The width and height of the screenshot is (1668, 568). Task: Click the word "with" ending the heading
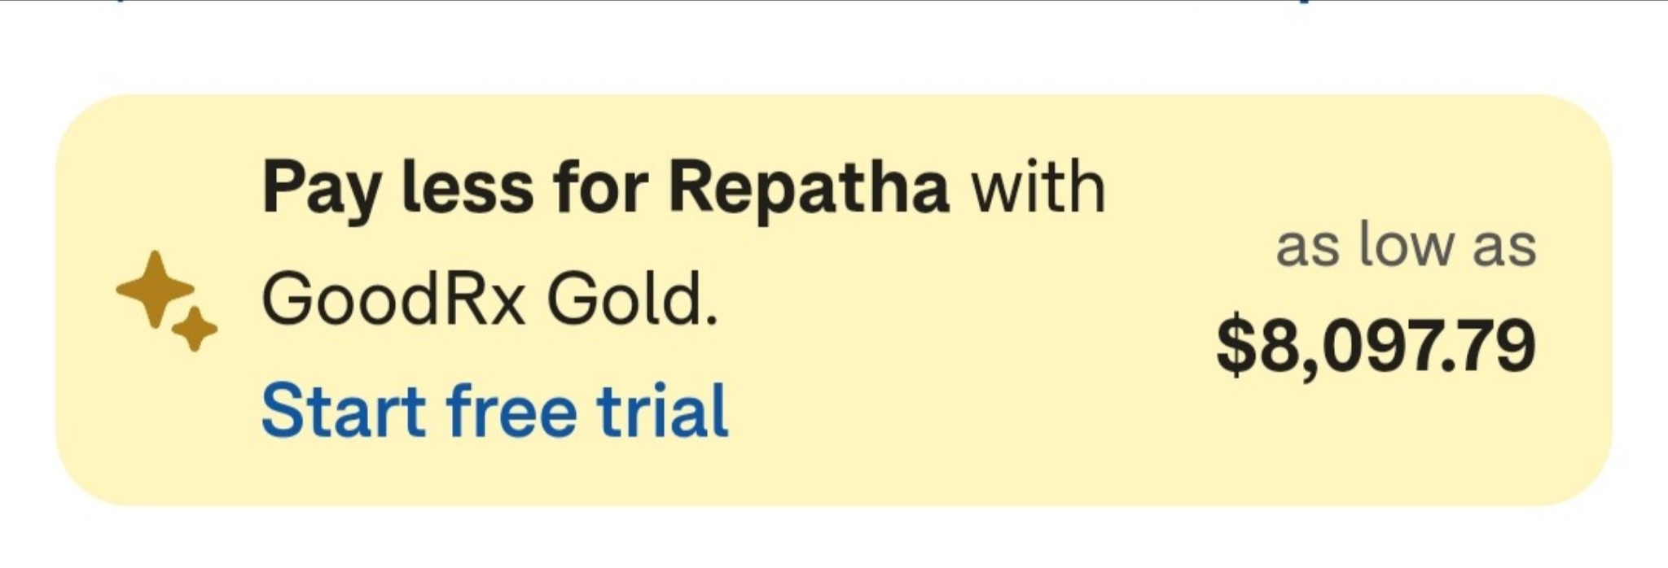pos(1038,186)
